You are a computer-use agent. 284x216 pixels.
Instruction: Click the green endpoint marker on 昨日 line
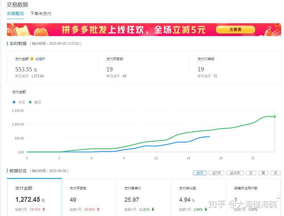[x=275, y=117]
